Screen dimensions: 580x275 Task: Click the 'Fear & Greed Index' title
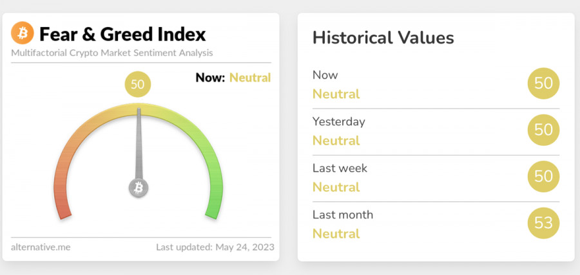(x=122, y=33)
